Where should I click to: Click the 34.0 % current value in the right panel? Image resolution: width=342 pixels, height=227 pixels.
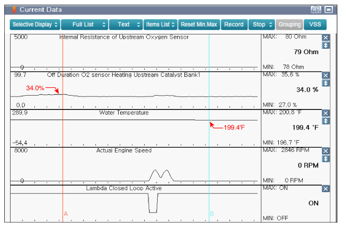click(x=307, y=90)
